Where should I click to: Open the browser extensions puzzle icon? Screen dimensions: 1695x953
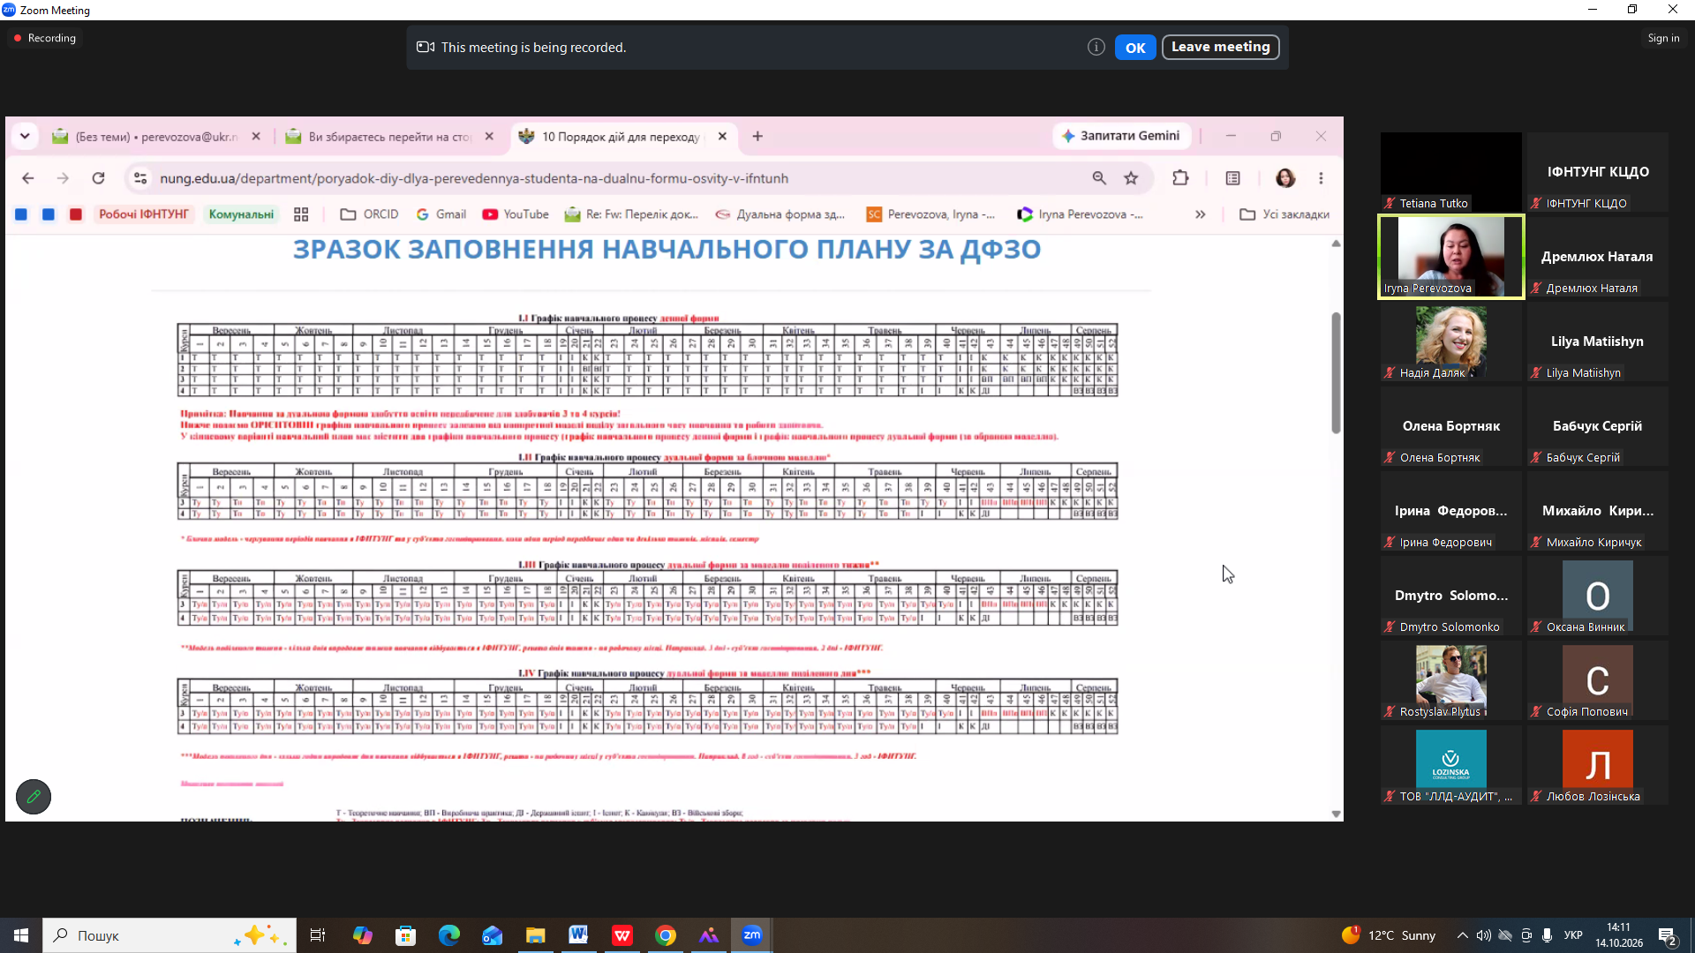(x=1180, y=178)
